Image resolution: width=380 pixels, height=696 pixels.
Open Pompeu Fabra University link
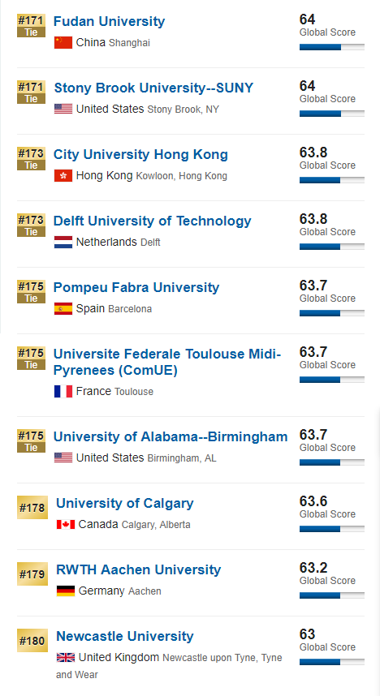[x=136, y=288]
